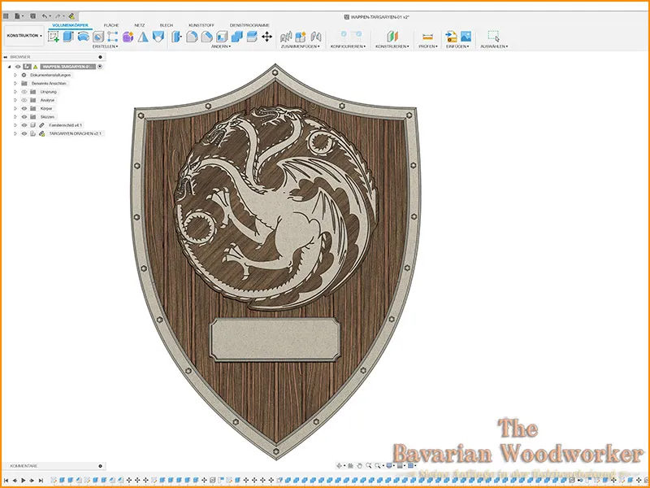Viewport: 650px width, 488px height.
Task: Open the ERSTELLEN dropdown menu
Action: click(x=105, y=46)
